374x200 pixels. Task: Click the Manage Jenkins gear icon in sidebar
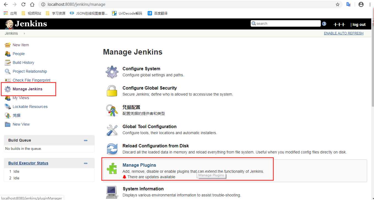pyautogui.click(x=8, y=89)
